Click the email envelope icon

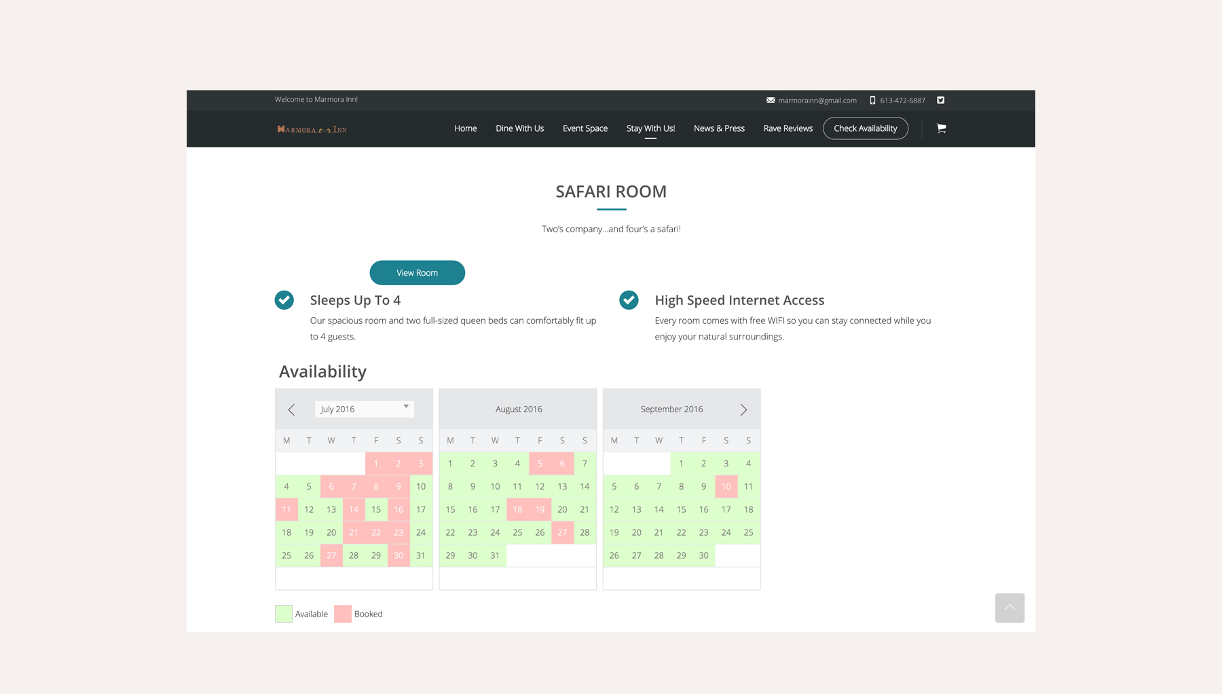coord(771,100)
